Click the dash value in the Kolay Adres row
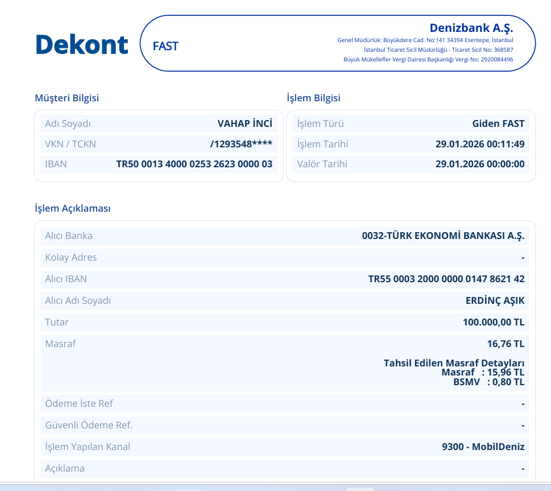Screen dimensions: 551x491 pyautogui.click(x=523, y=258)
